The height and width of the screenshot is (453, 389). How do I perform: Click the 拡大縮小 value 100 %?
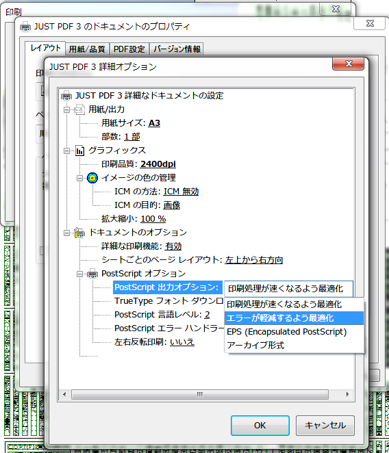pos(153,219)
